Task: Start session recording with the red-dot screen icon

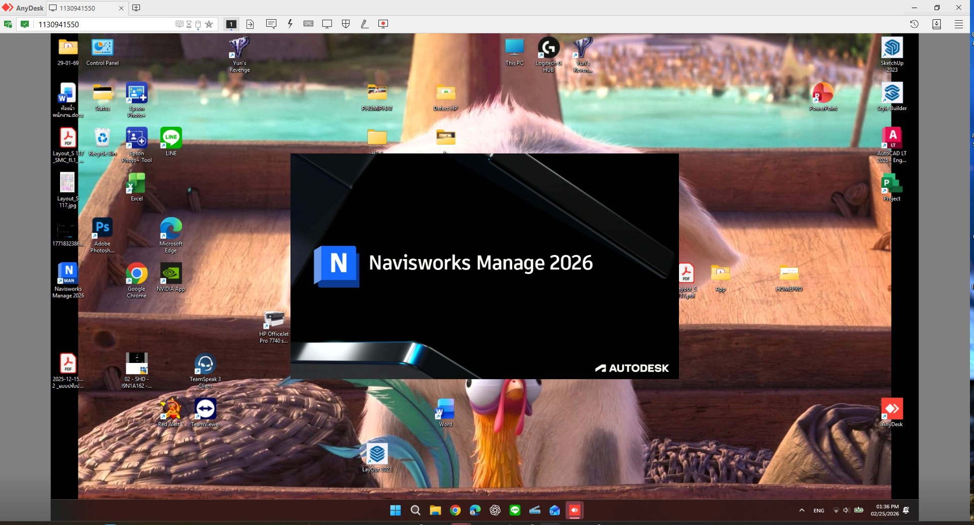Action: tap(383, 24)
